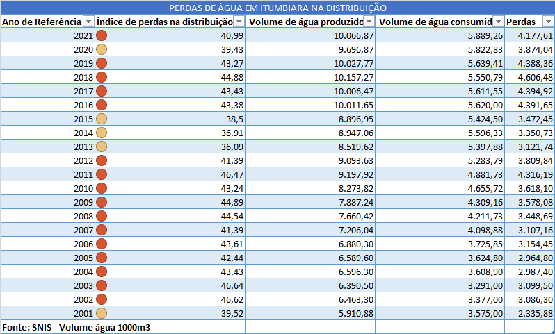Click the red indicator icon for 2016
Viewport: 555px width, 334px height.
tap(102, 105)
